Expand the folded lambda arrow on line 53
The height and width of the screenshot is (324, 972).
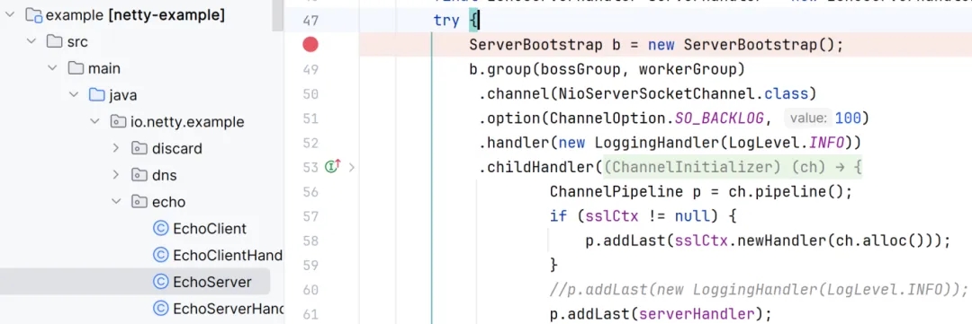(x=352, y=166)
